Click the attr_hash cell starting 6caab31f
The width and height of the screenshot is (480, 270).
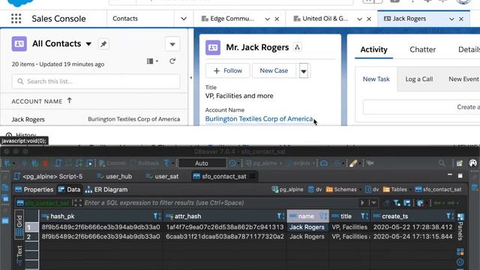[x=225, y=237]
